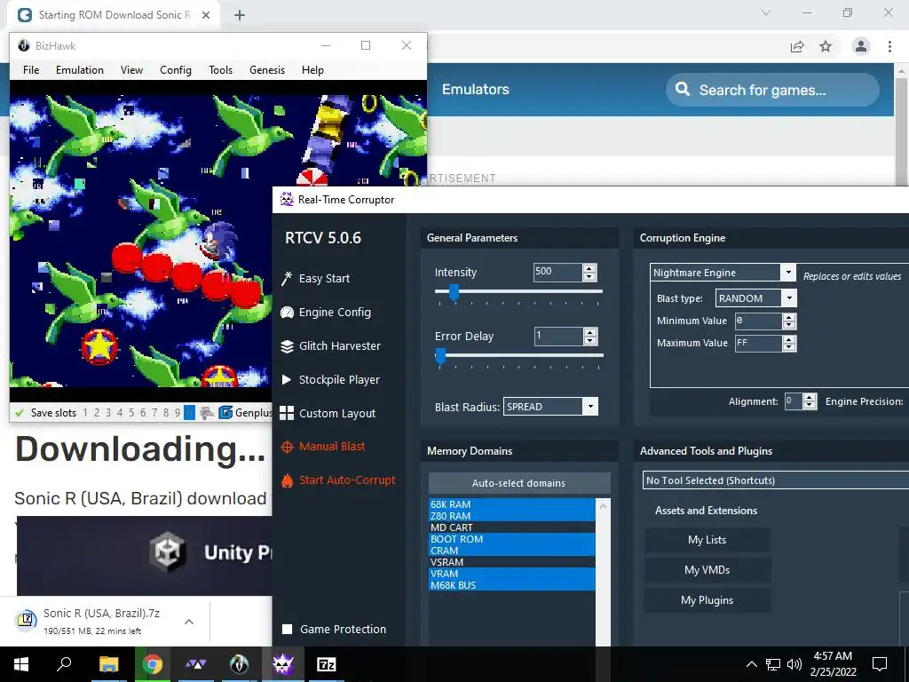Toggle the 68K RAM memory domain
The image size is (909, 682).
tap(512, 504)
